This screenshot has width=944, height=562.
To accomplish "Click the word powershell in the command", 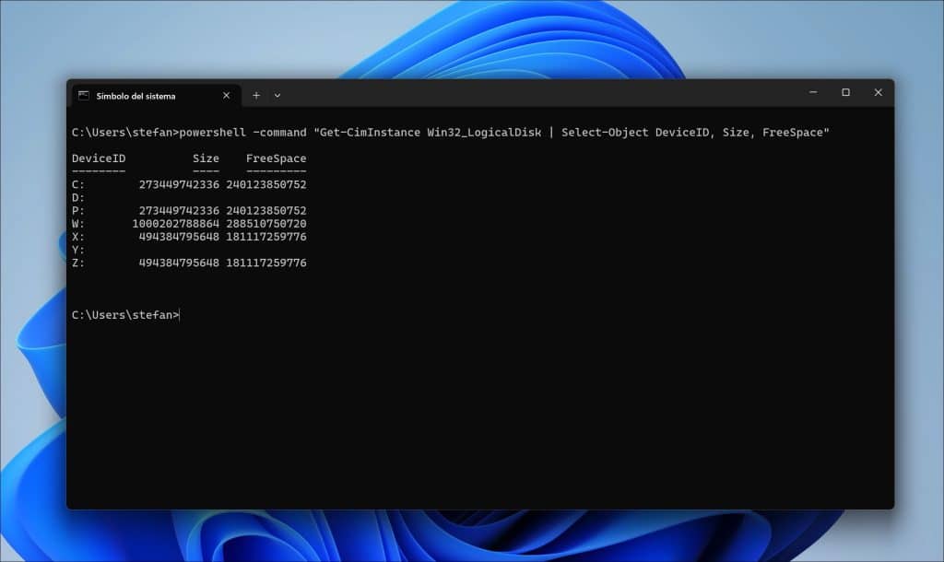I will pyautogui.click(x=213, y=133).
